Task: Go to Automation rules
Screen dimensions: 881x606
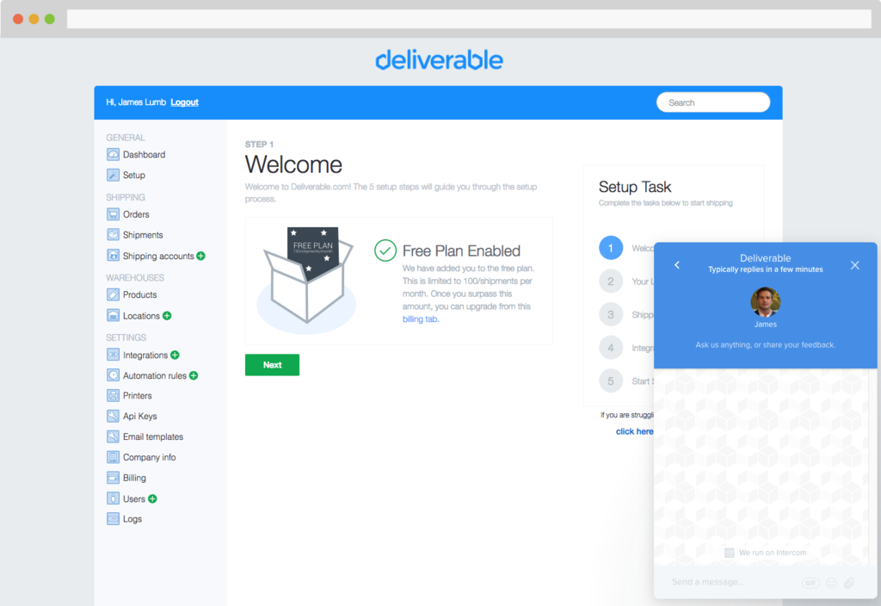Action: pos(155,375)
